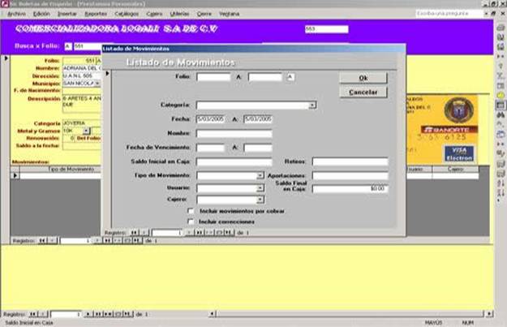
Task: Click the ending Fecha de Vencimiento field
Action: pyautogui.click(x=258, y=148)
